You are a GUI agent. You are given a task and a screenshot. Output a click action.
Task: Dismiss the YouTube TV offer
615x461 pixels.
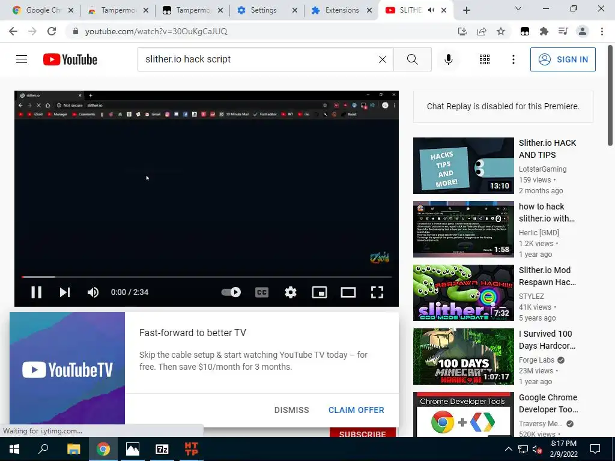[x=291, y=410]
